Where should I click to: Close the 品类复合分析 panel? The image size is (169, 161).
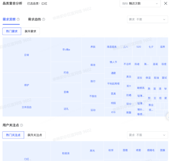[x=166, y=3]
